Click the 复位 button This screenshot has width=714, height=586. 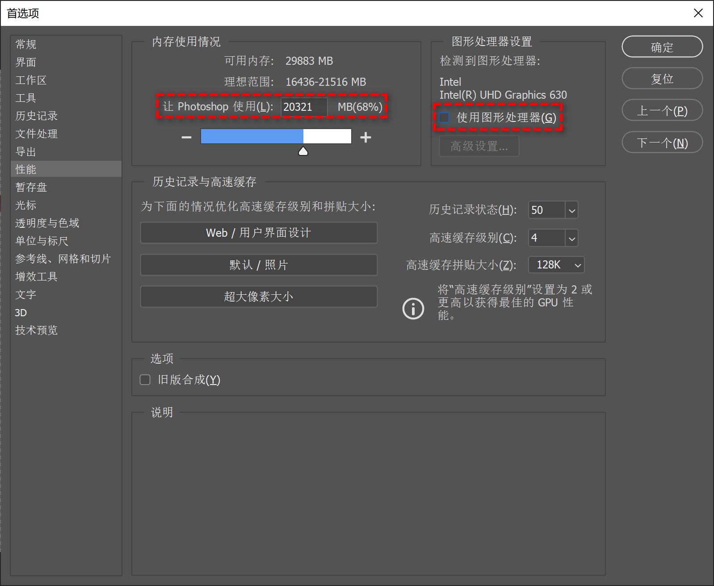pyautogui.click(x=662, y=79)
